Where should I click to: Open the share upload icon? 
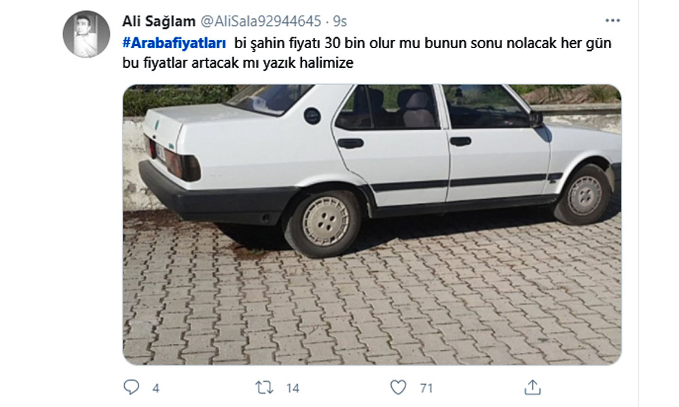pos(532,387)
